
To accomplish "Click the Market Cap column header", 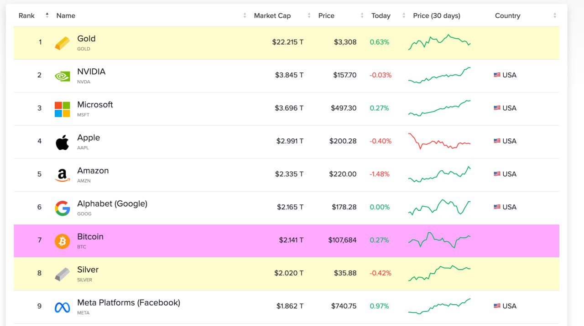I will [x=272, y=15].
